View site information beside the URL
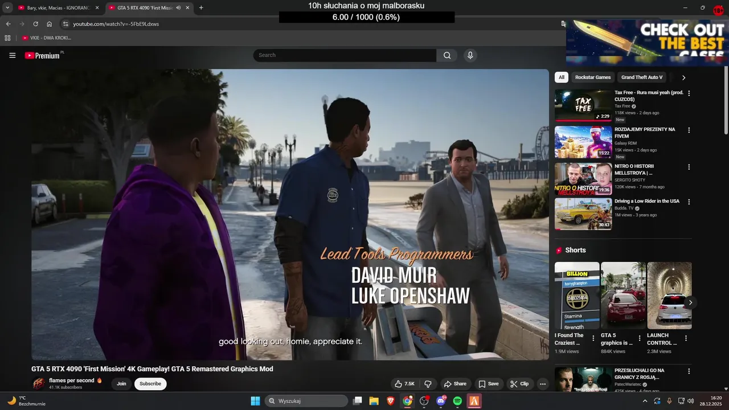This screenshot has width=729, height=410. pos(65,24)
